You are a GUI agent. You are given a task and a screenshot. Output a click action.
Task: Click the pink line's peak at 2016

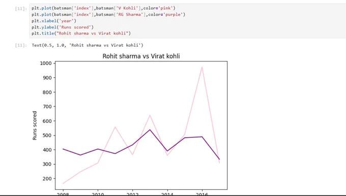(202, 67)
